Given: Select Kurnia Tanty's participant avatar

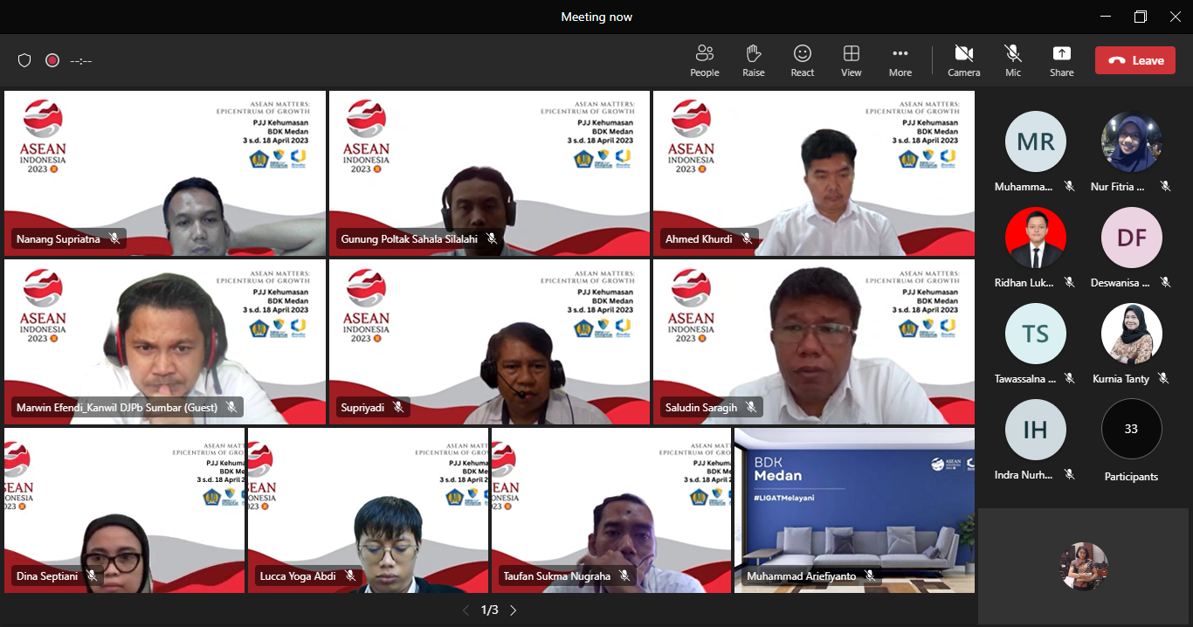Looking at the screenshot, I should (x=1131, y=334).
